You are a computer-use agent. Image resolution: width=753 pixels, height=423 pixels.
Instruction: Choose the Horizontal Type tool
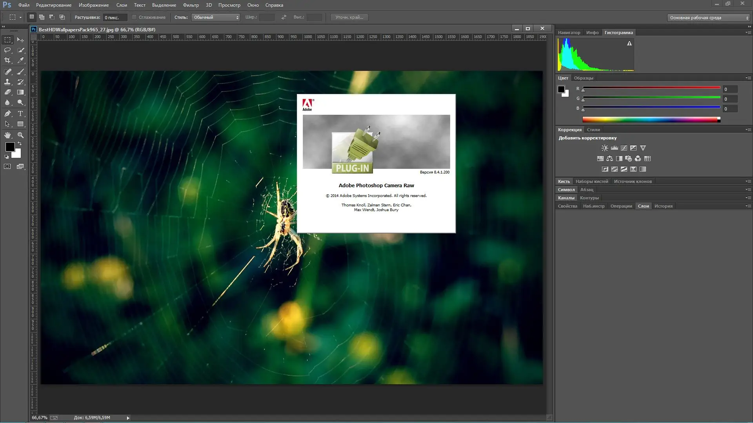21,114
